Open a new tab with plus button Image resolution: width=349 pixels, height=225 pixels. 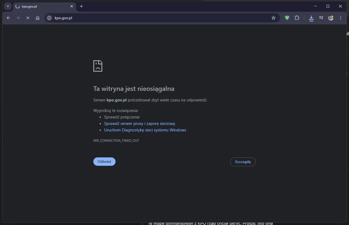click(81, 6)
